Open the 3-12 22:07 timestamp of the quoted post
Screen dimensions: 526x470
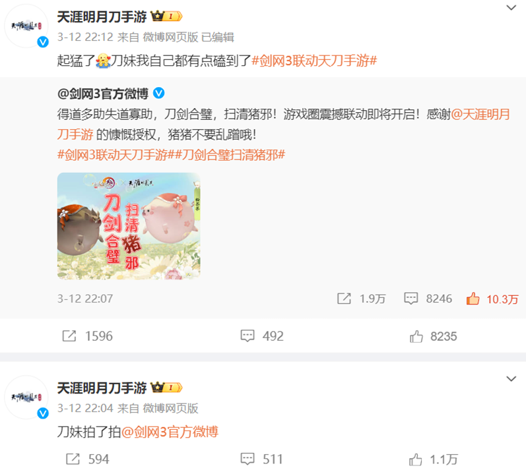coord(85,299)
